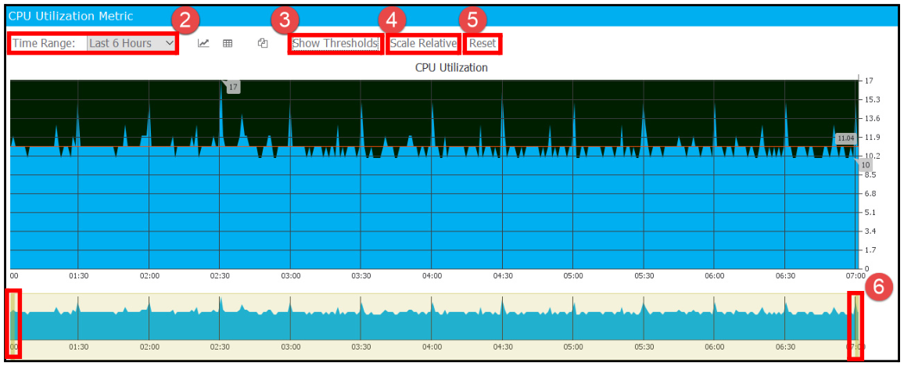This screenshot has height=366, width=904.
Task: Click the CPU Utilization chart title
Action: (451, 67)
